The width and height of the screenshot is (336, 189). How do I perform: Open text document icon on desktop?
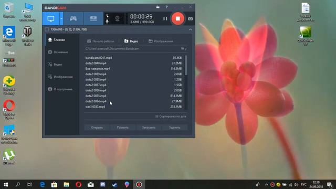[x=306, y=12]
